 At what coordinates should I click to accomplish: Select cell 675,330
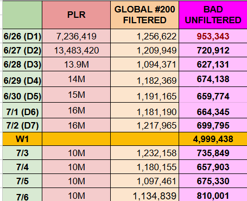(213, 181)
